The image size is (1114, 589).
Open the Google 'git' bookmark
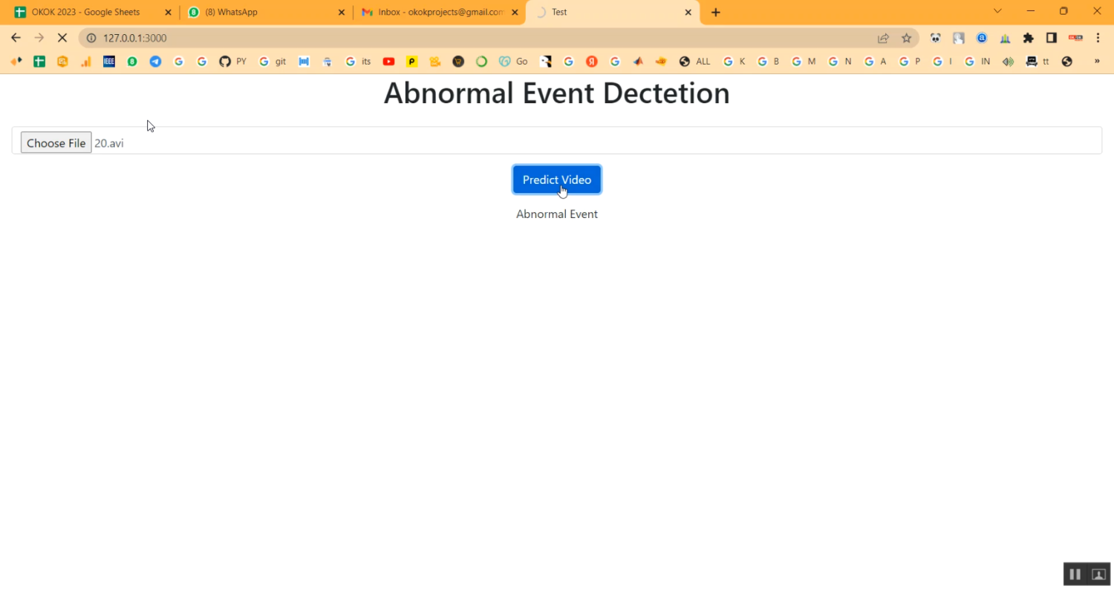[273, 62]
